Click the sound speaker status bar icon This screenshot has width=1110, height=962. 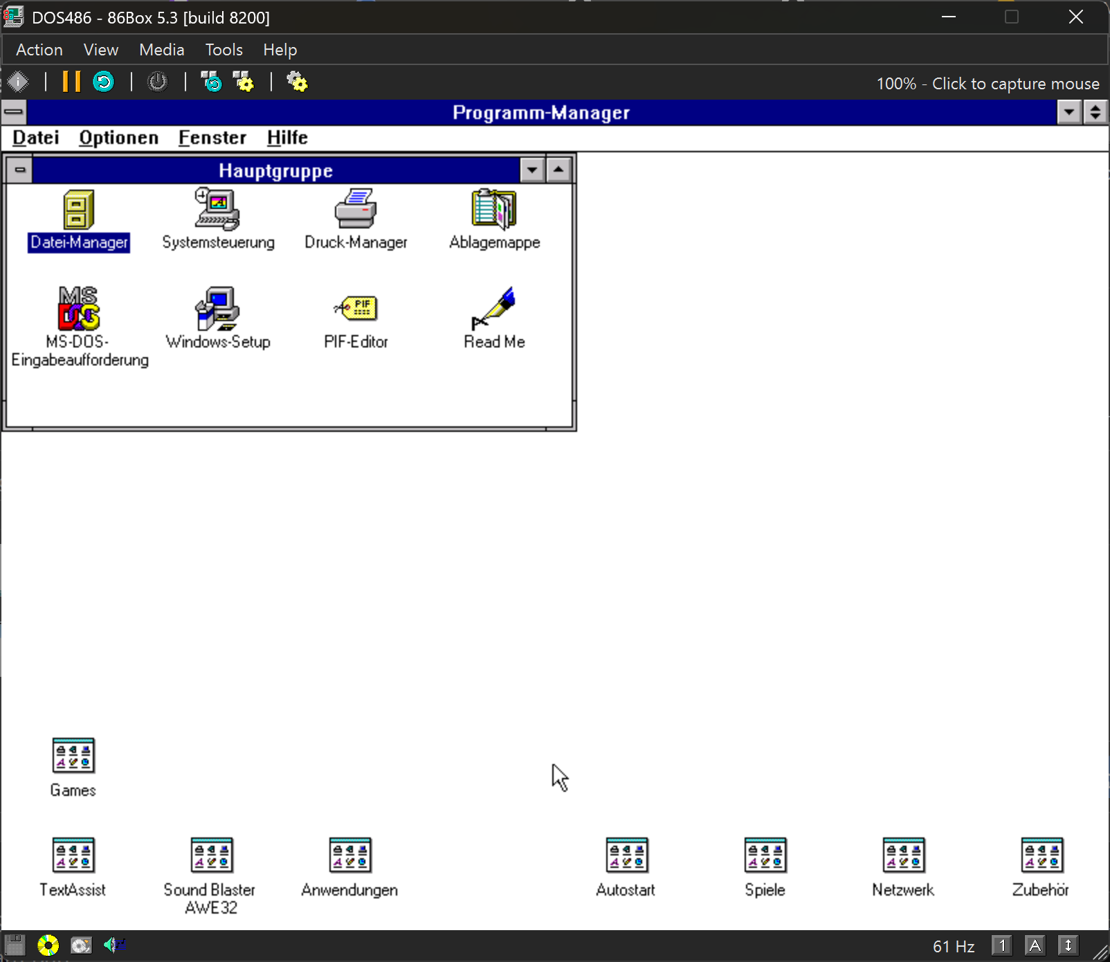tap(114, 945)
